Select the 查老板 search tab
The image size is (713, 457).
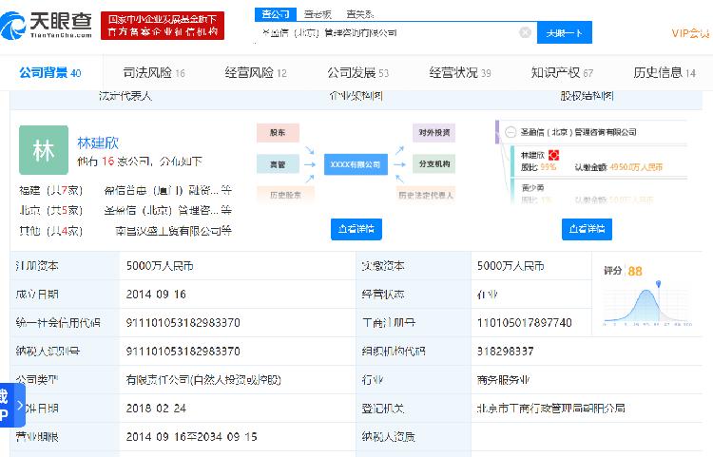tap(318, 14)
